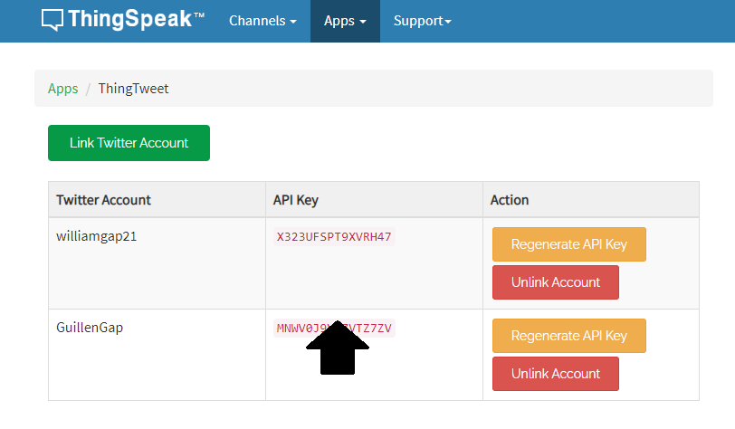This screenshot has width=735, height=429.
Task: Click ThingTweet breadcrumb text
Action: (x=133, y=89)
